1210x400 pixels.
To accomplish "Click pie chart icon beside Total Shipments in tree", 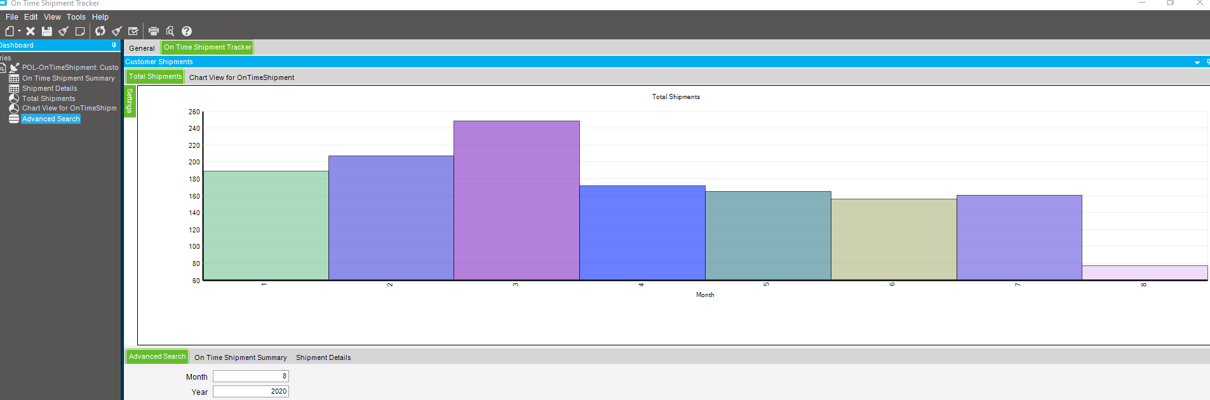I will click(x=14, y=98).
